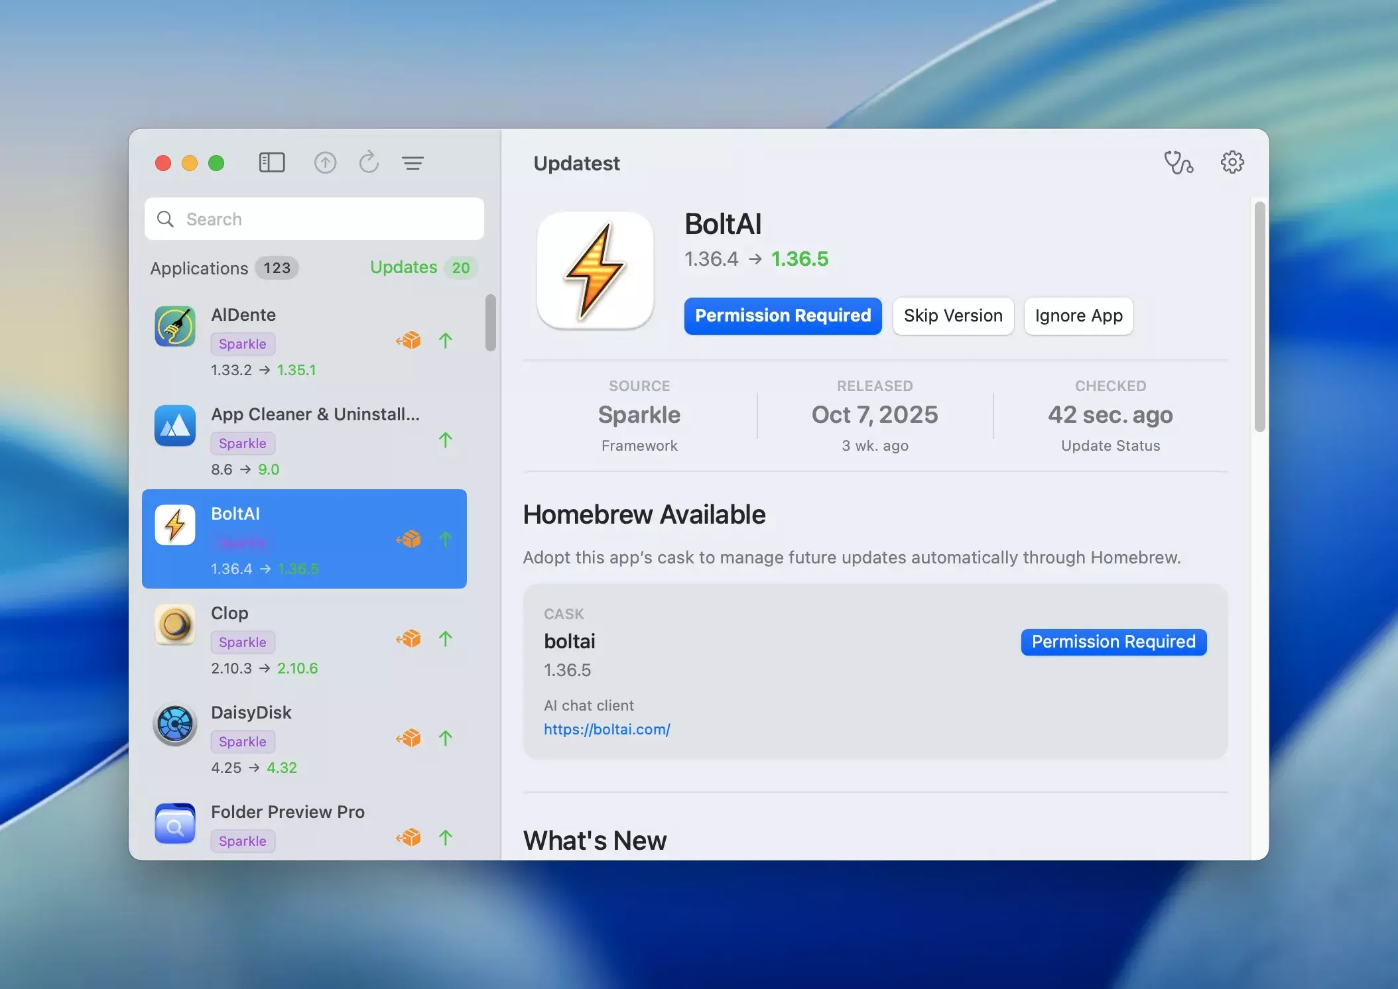Switch to the Updates 20 tab
1398x989 pixels.
(422, 268)
